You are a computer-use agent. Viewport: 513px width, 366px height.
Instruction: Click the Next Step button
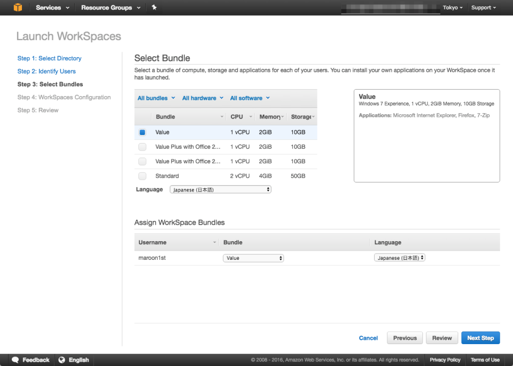point(480,338)
